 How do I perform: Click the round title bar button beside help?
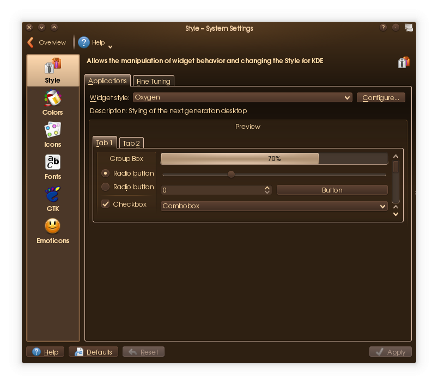[396, 27]
